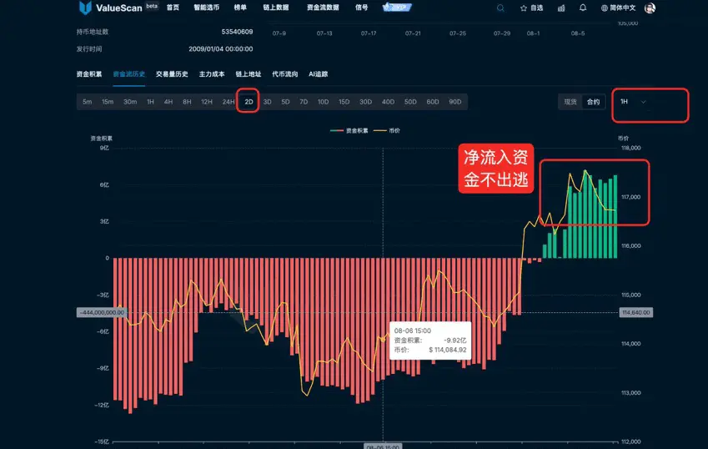Select 50D timeframe
The width and height of the screenshot is (708, 449).
410,102
